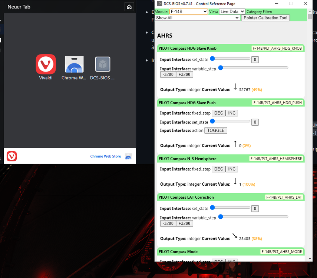This screenshot has width=317, height=278.
Task: Adjust HDG Slave Knob variable_step slider
Action: pos(253,68)
